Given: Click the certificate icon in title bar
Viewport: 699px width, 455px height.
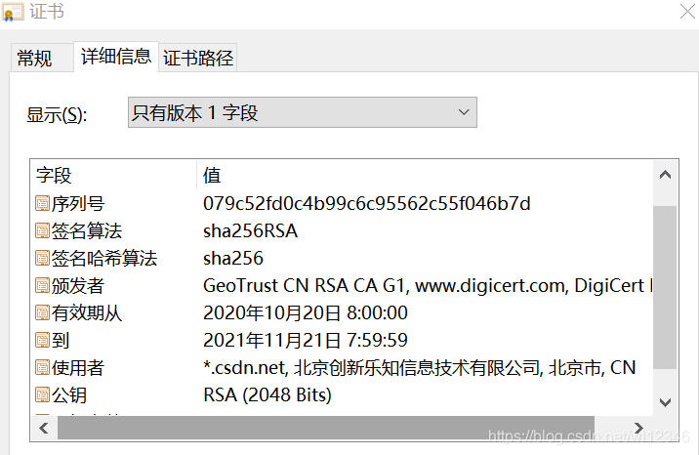Looking at the screenshot, I should point(13,12).
